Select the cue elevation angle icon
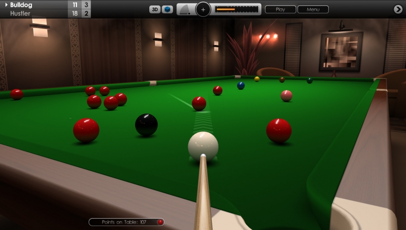Screen dimensions: 406x230 tap(185, 9)
